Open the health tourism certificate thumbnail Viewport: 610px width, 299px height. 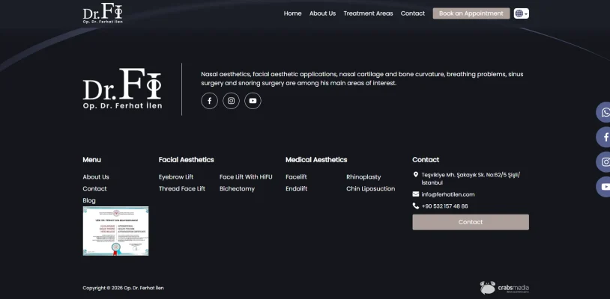(115, 231)
